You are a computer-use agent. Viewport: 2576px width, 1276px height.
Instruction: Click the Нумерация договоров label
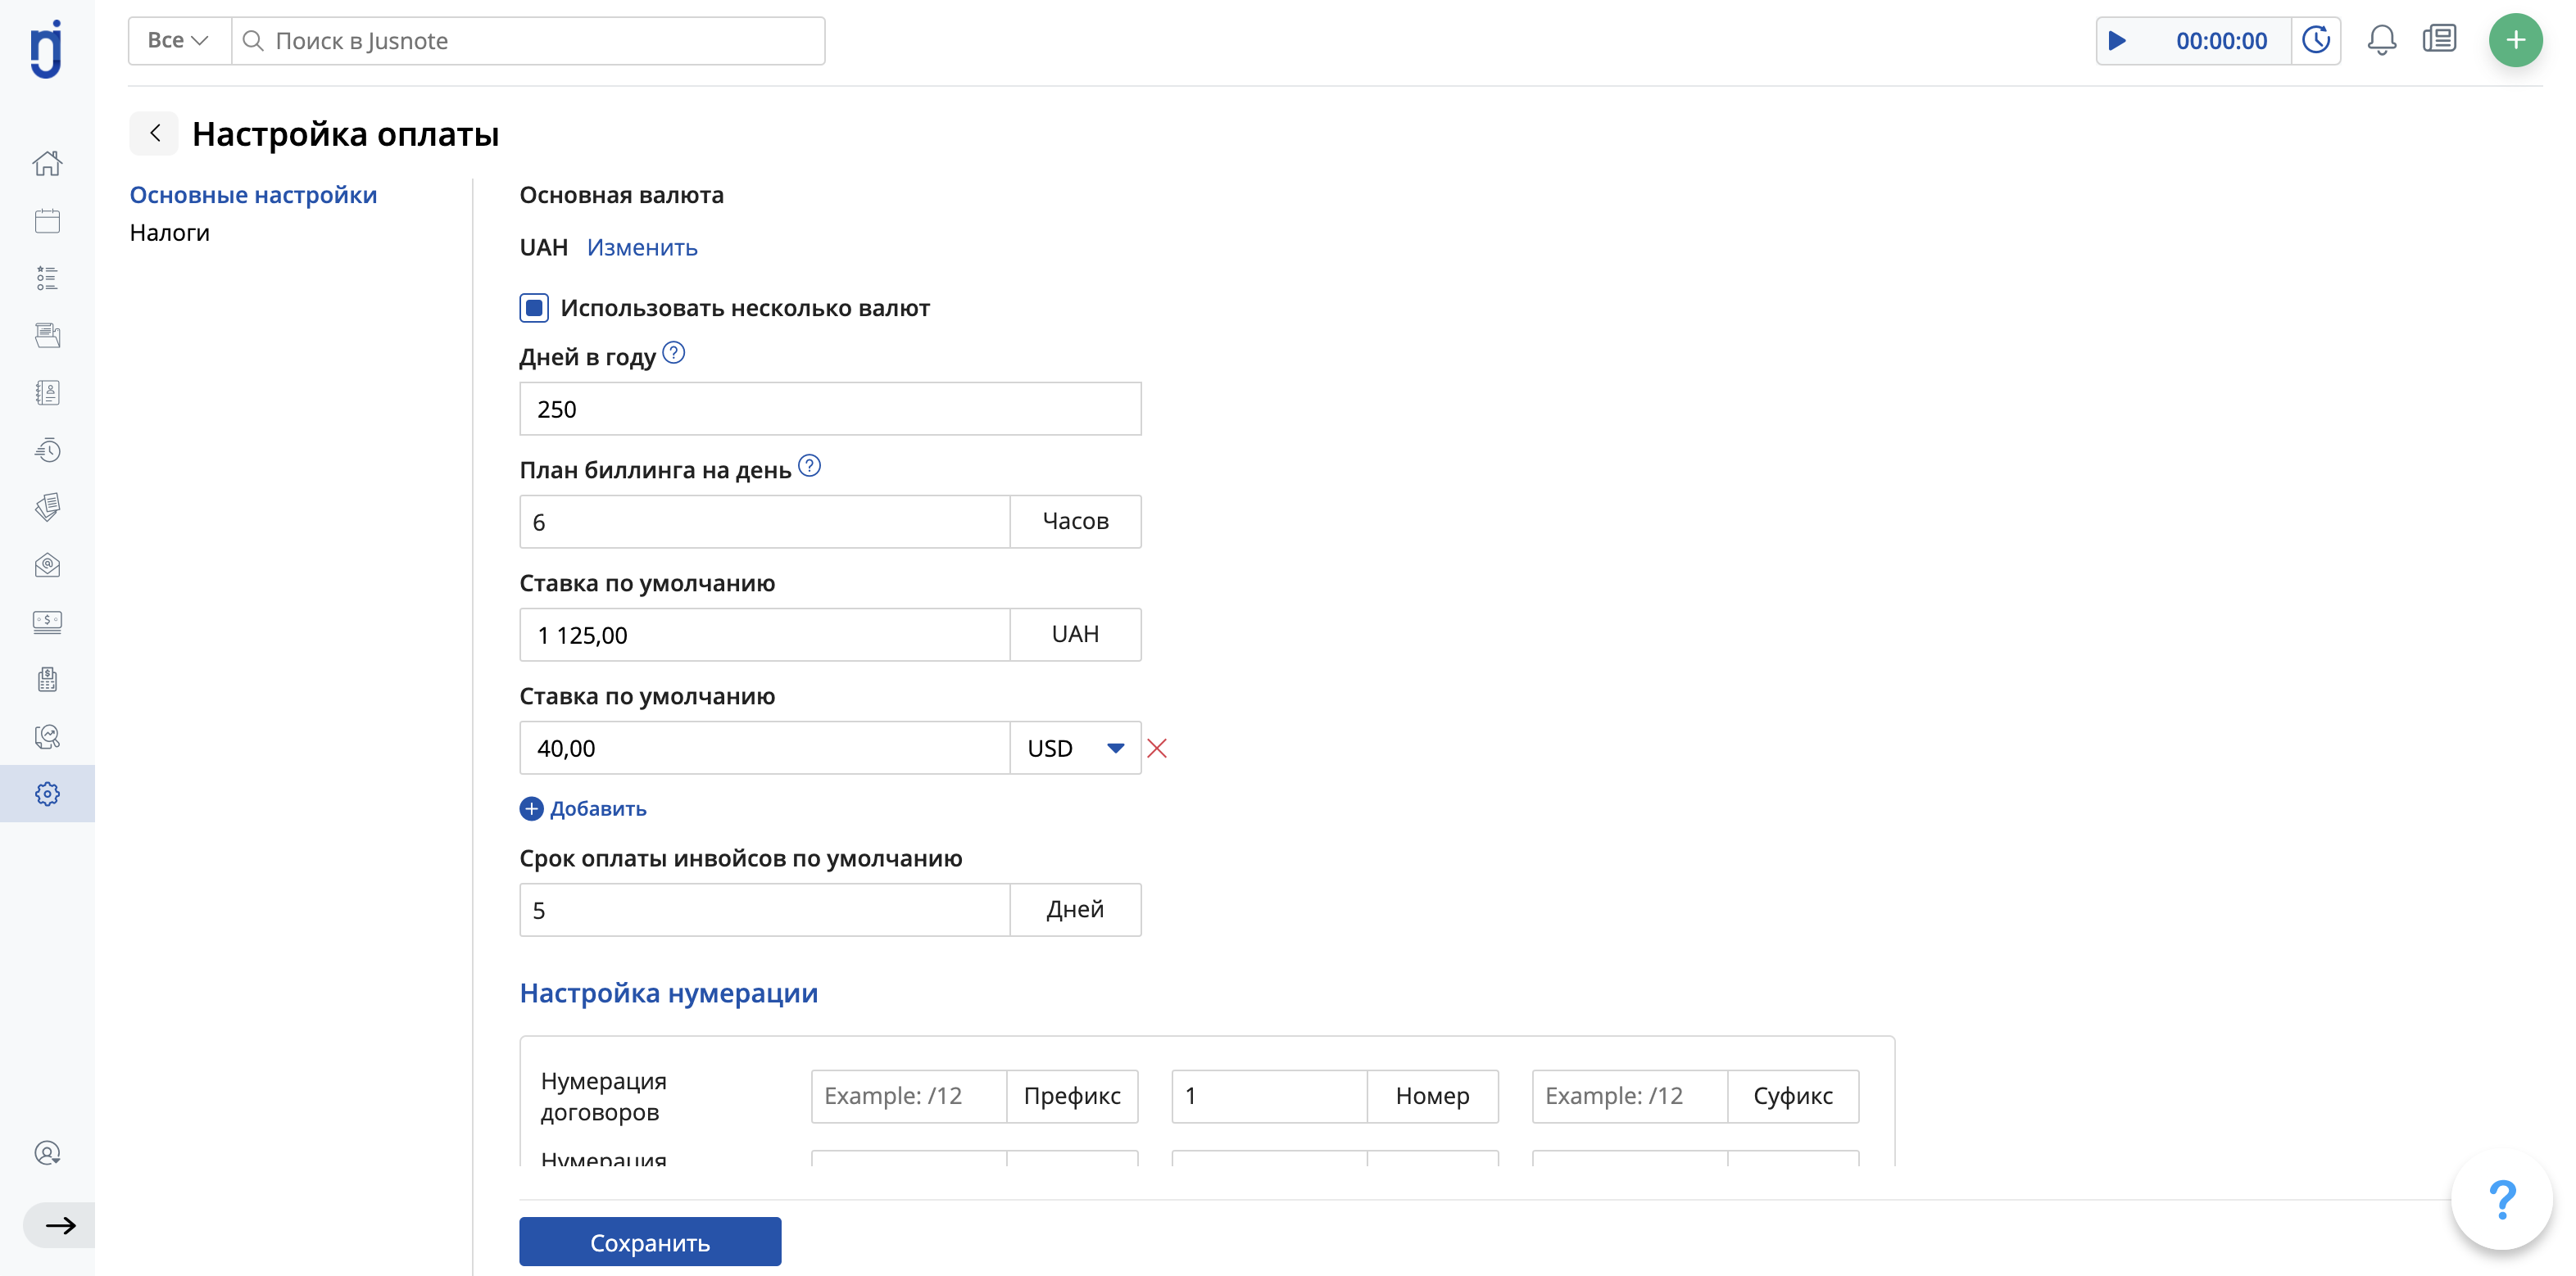click(603, 1096)
